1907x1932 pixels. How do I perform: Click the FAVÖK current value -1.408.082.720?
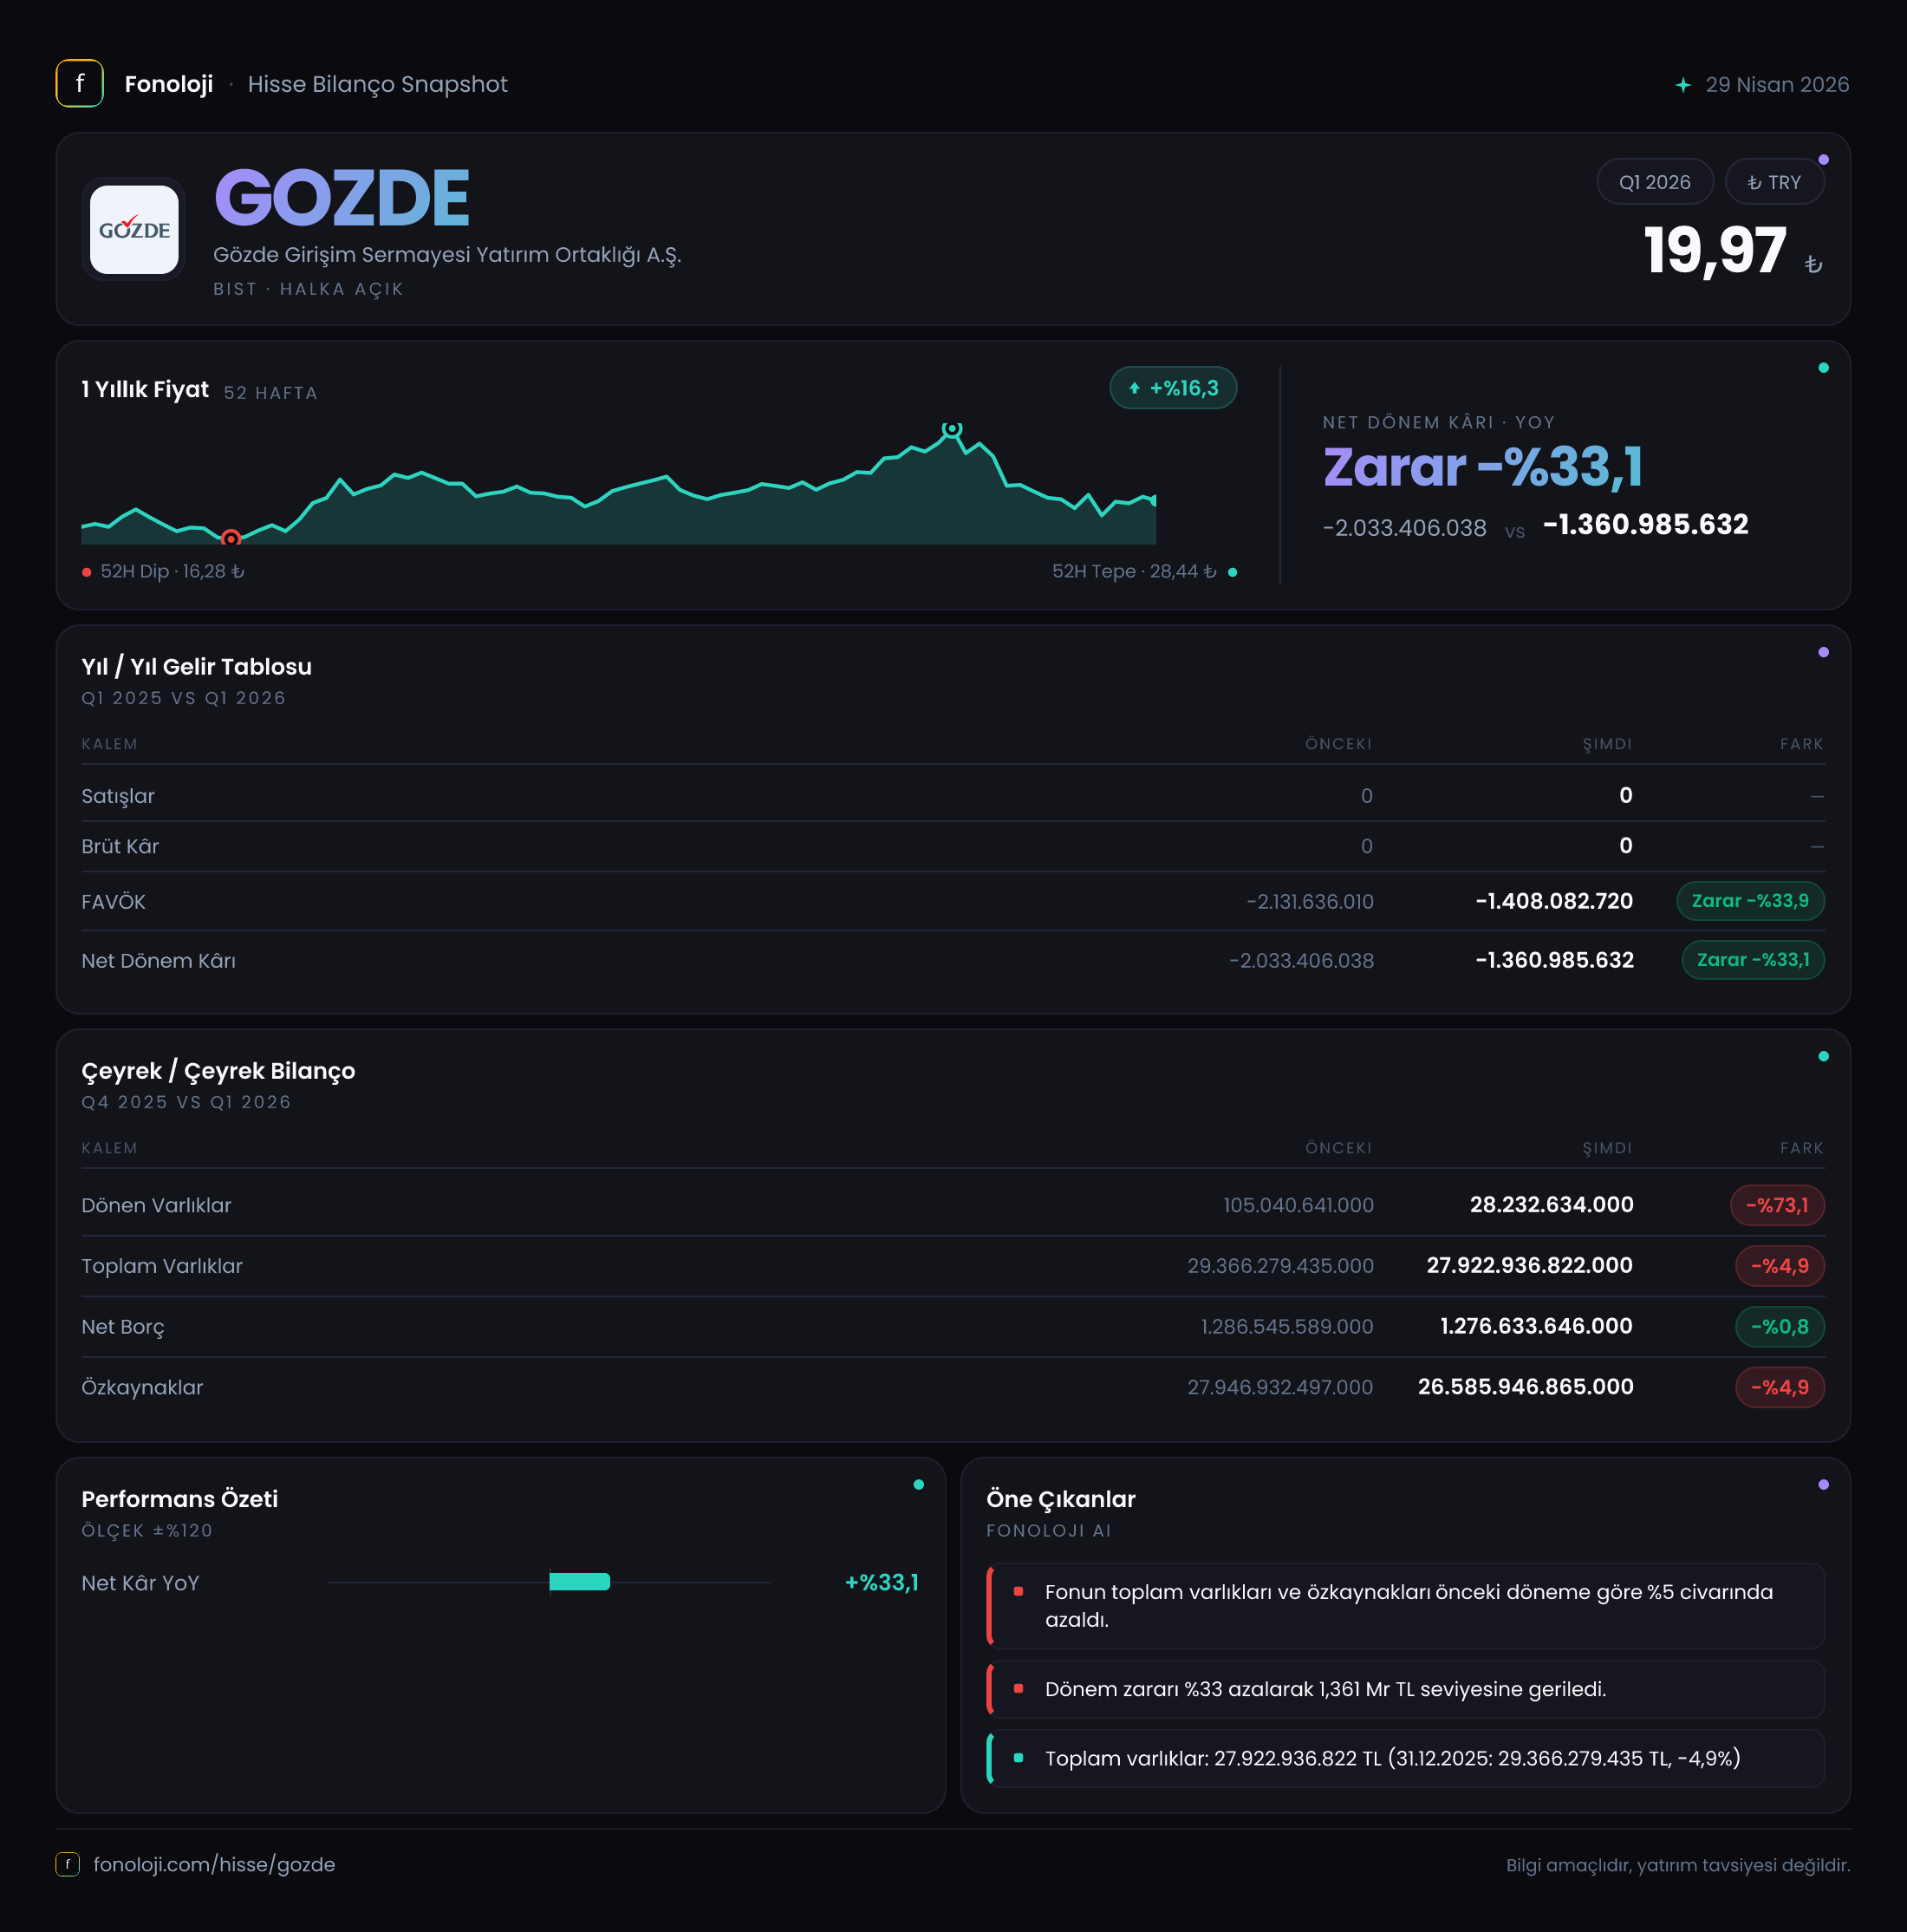tap(1554, 901)
